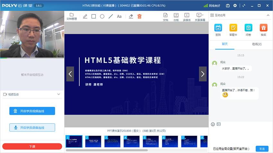Viewport: 273px width, 153px height.
Task: Select the 聊天 chat tab
Action: tap(225, 44)
